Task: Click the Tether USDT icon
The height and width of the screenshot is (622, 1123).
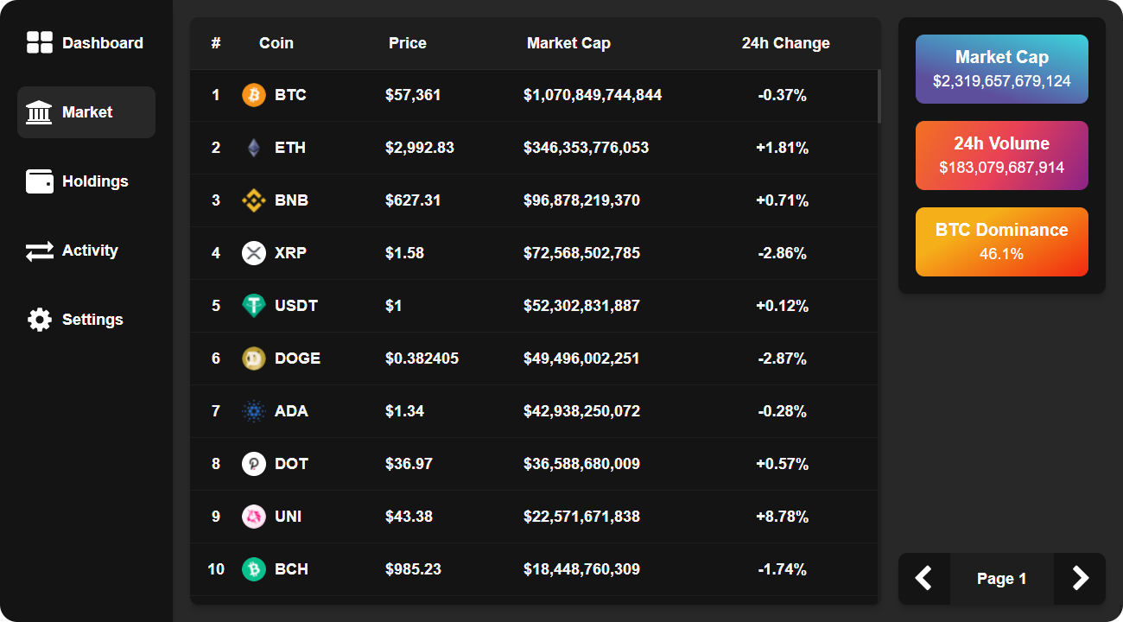Action: click(x=254, y=306)
